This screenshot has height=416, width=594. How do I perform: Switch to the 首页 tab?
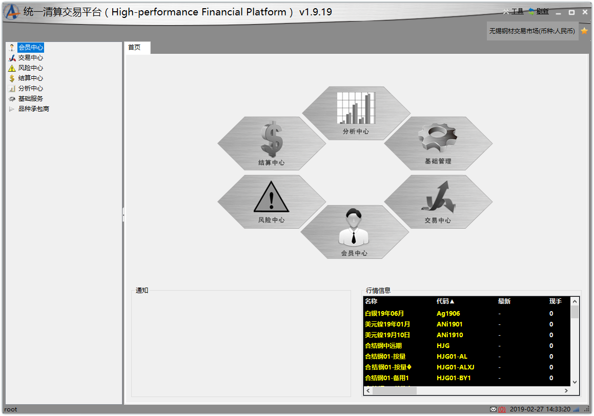135,48
